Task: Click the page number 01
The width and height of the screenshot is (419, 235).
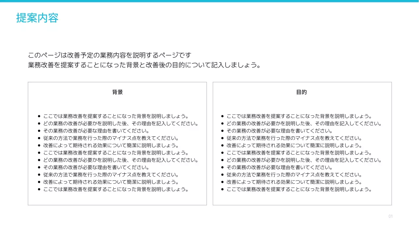Action: click(391, 216)
